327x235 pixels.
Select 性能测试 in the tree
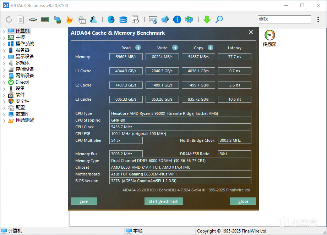[25, 120]
